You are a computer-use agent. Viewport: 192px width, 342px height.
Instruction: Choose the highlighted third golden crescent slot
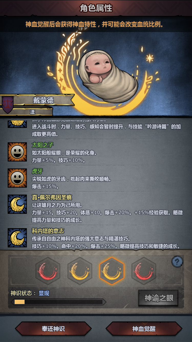[x=112, y=271]
